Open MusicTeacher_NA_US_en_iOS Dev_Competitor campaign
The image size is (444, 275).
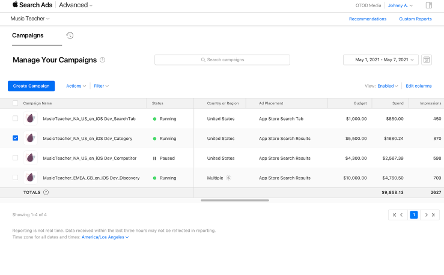[90, 158]
